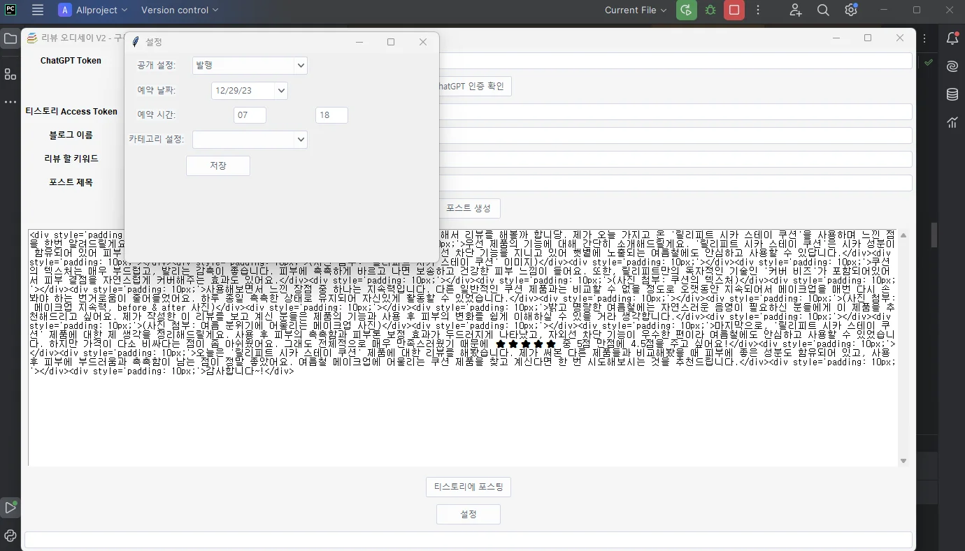Open empty 카테고리 설정 combobox
This screenshot has width=965, height=551.
click(250, 140)
